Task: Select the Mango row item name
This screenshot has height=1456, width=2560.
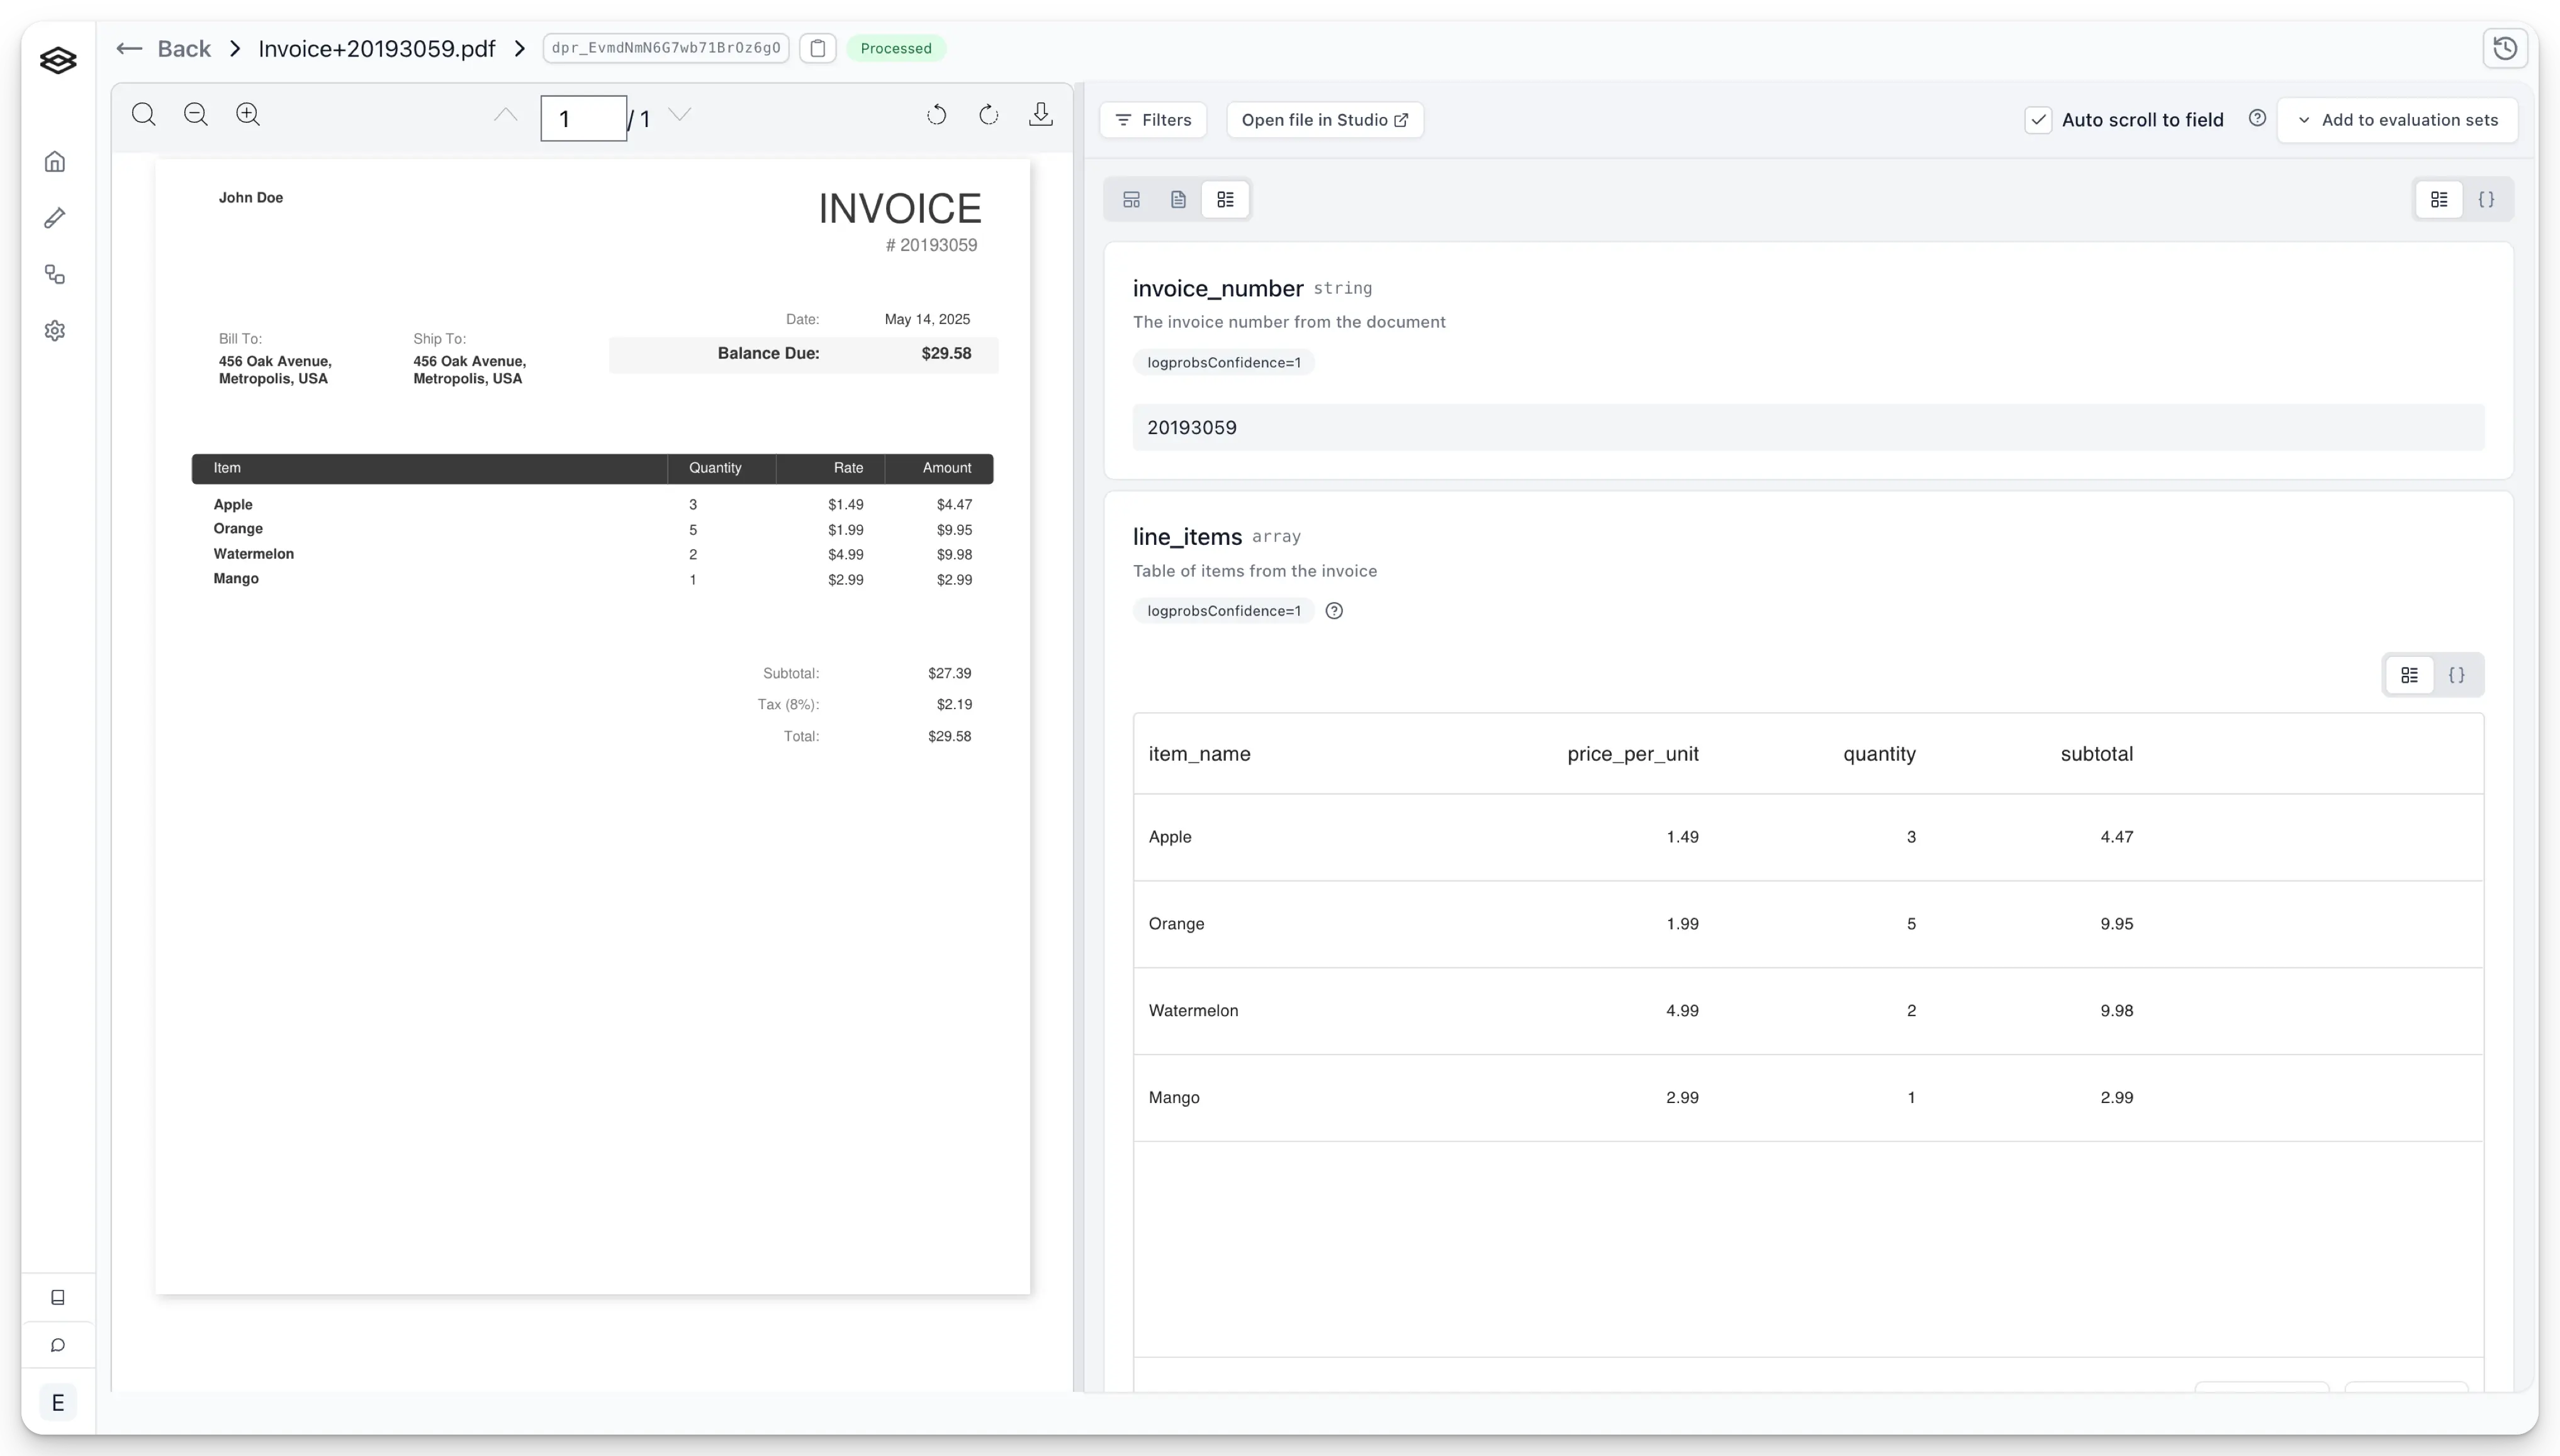Action: (1173, 1098)
